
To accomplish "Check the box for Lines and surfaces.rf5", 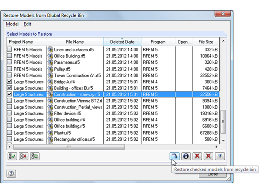I will point(10,49).
